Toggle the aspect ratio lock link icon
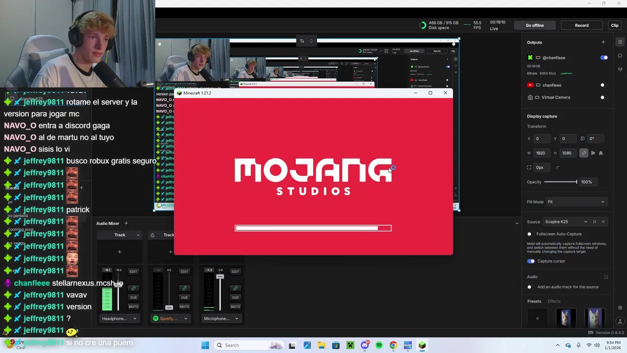The width and height of the screenshot is (627, 353). pyautogui.click(x=583, y=153)
